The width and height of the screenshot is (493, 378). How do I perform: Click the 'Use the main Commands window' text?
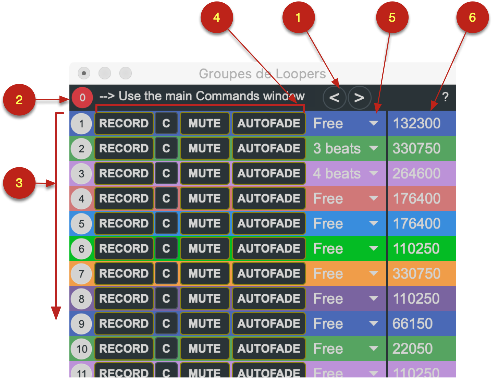pos(212,96)
